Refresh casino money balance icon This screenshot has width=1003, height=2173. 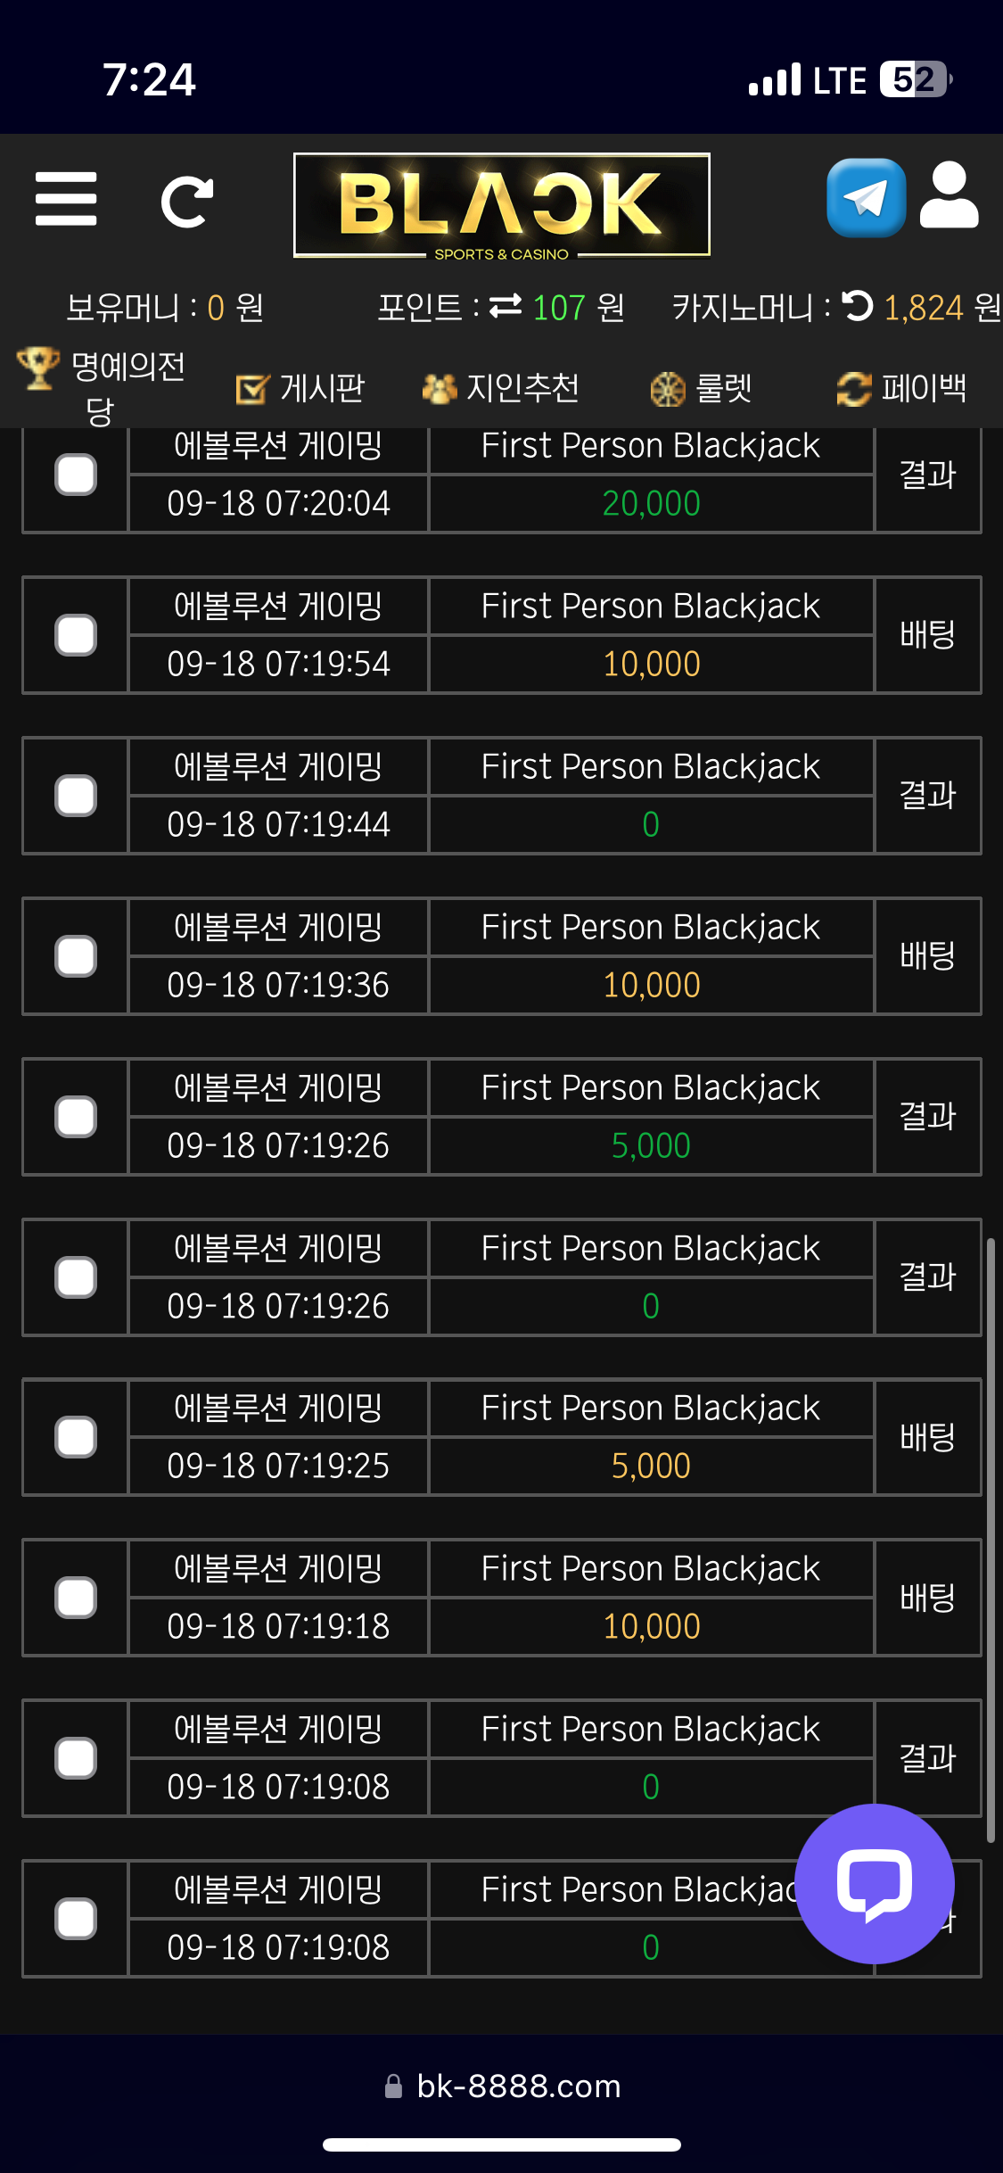[858, 306]
